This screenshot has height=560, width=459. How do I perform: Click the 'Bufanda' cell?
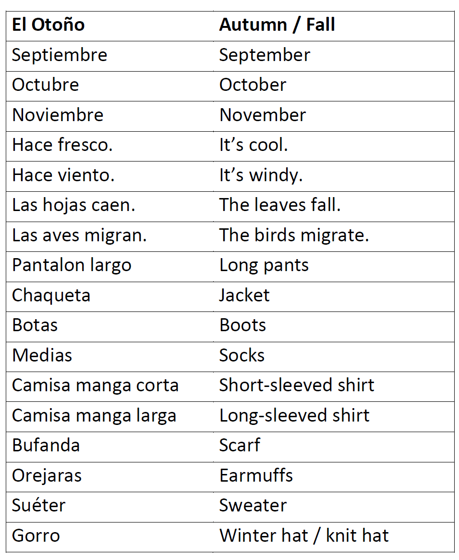[x=46, y=446]
